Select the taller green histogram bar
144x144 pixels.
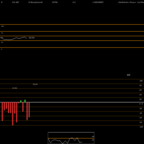(25, 101)
